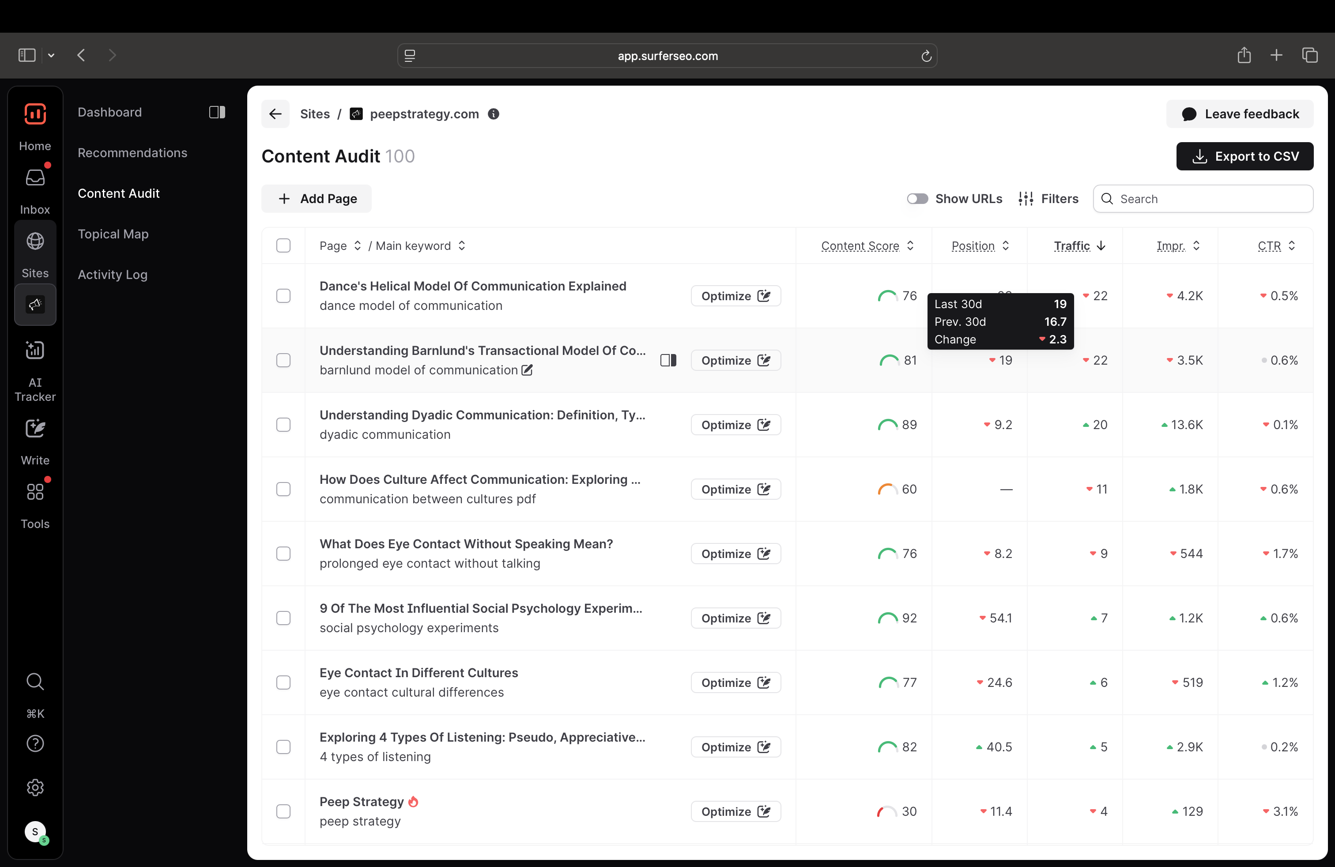Click the Export to CSV button

[x=1244, y=156]
